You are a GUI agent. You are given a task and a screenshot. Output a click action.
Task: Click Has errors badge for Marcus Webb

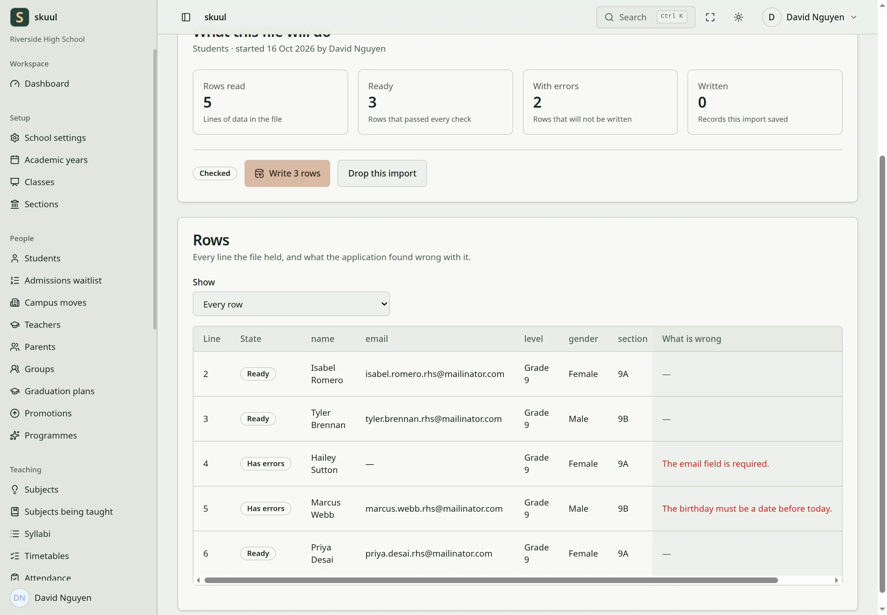[265, 509]
